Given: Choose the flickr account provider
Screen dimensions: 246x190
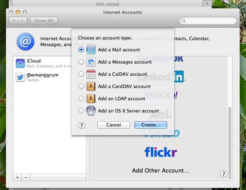Looking at the screenshot, I should point(161,152).
